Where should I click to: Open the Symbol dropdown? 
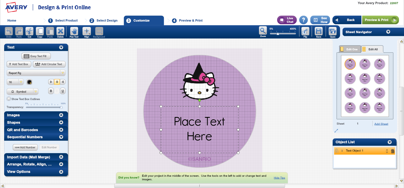click(22, 92)
